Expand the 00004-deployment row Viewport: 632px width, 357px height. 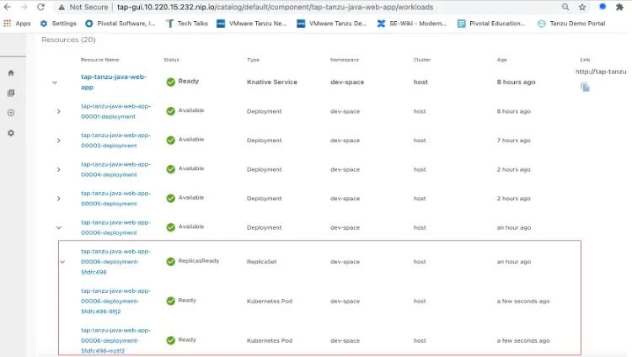(x=58, y=169)
